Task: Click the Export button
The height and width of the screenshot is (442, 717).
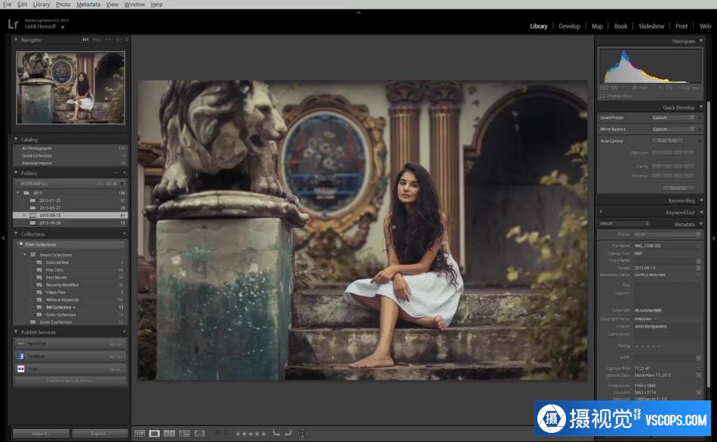Action: pyautogui.click(x=100, y=433)
